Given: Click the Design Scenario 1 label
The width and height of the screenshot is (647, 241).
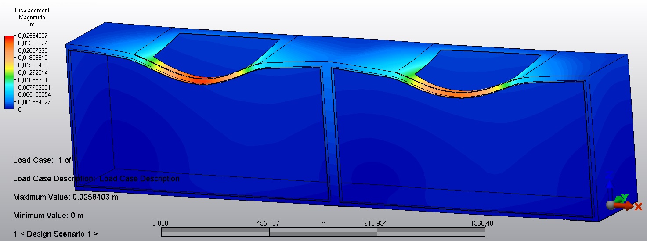Looking at the screenshot, I should (56, 234).
